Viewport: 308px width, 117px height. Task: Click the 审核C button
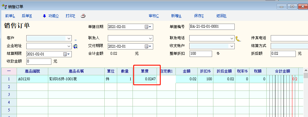pos(154,16)
